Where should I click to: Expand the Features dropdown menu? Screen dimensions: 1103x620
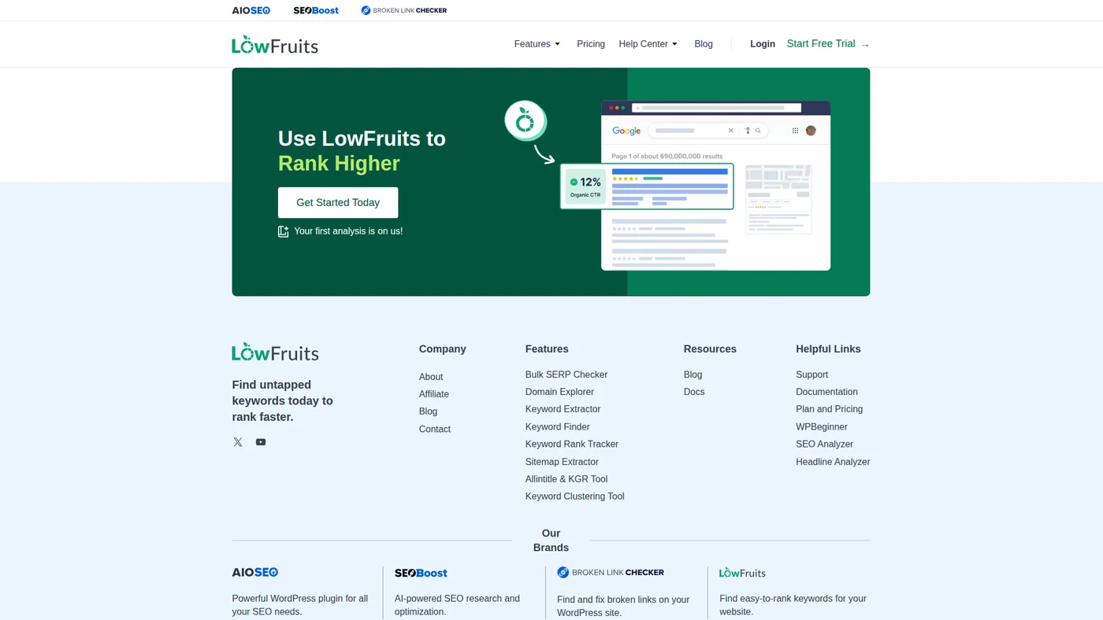(537, 44)
